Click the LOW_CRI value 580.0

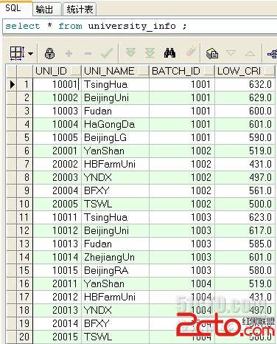click(x=245, y=270)
